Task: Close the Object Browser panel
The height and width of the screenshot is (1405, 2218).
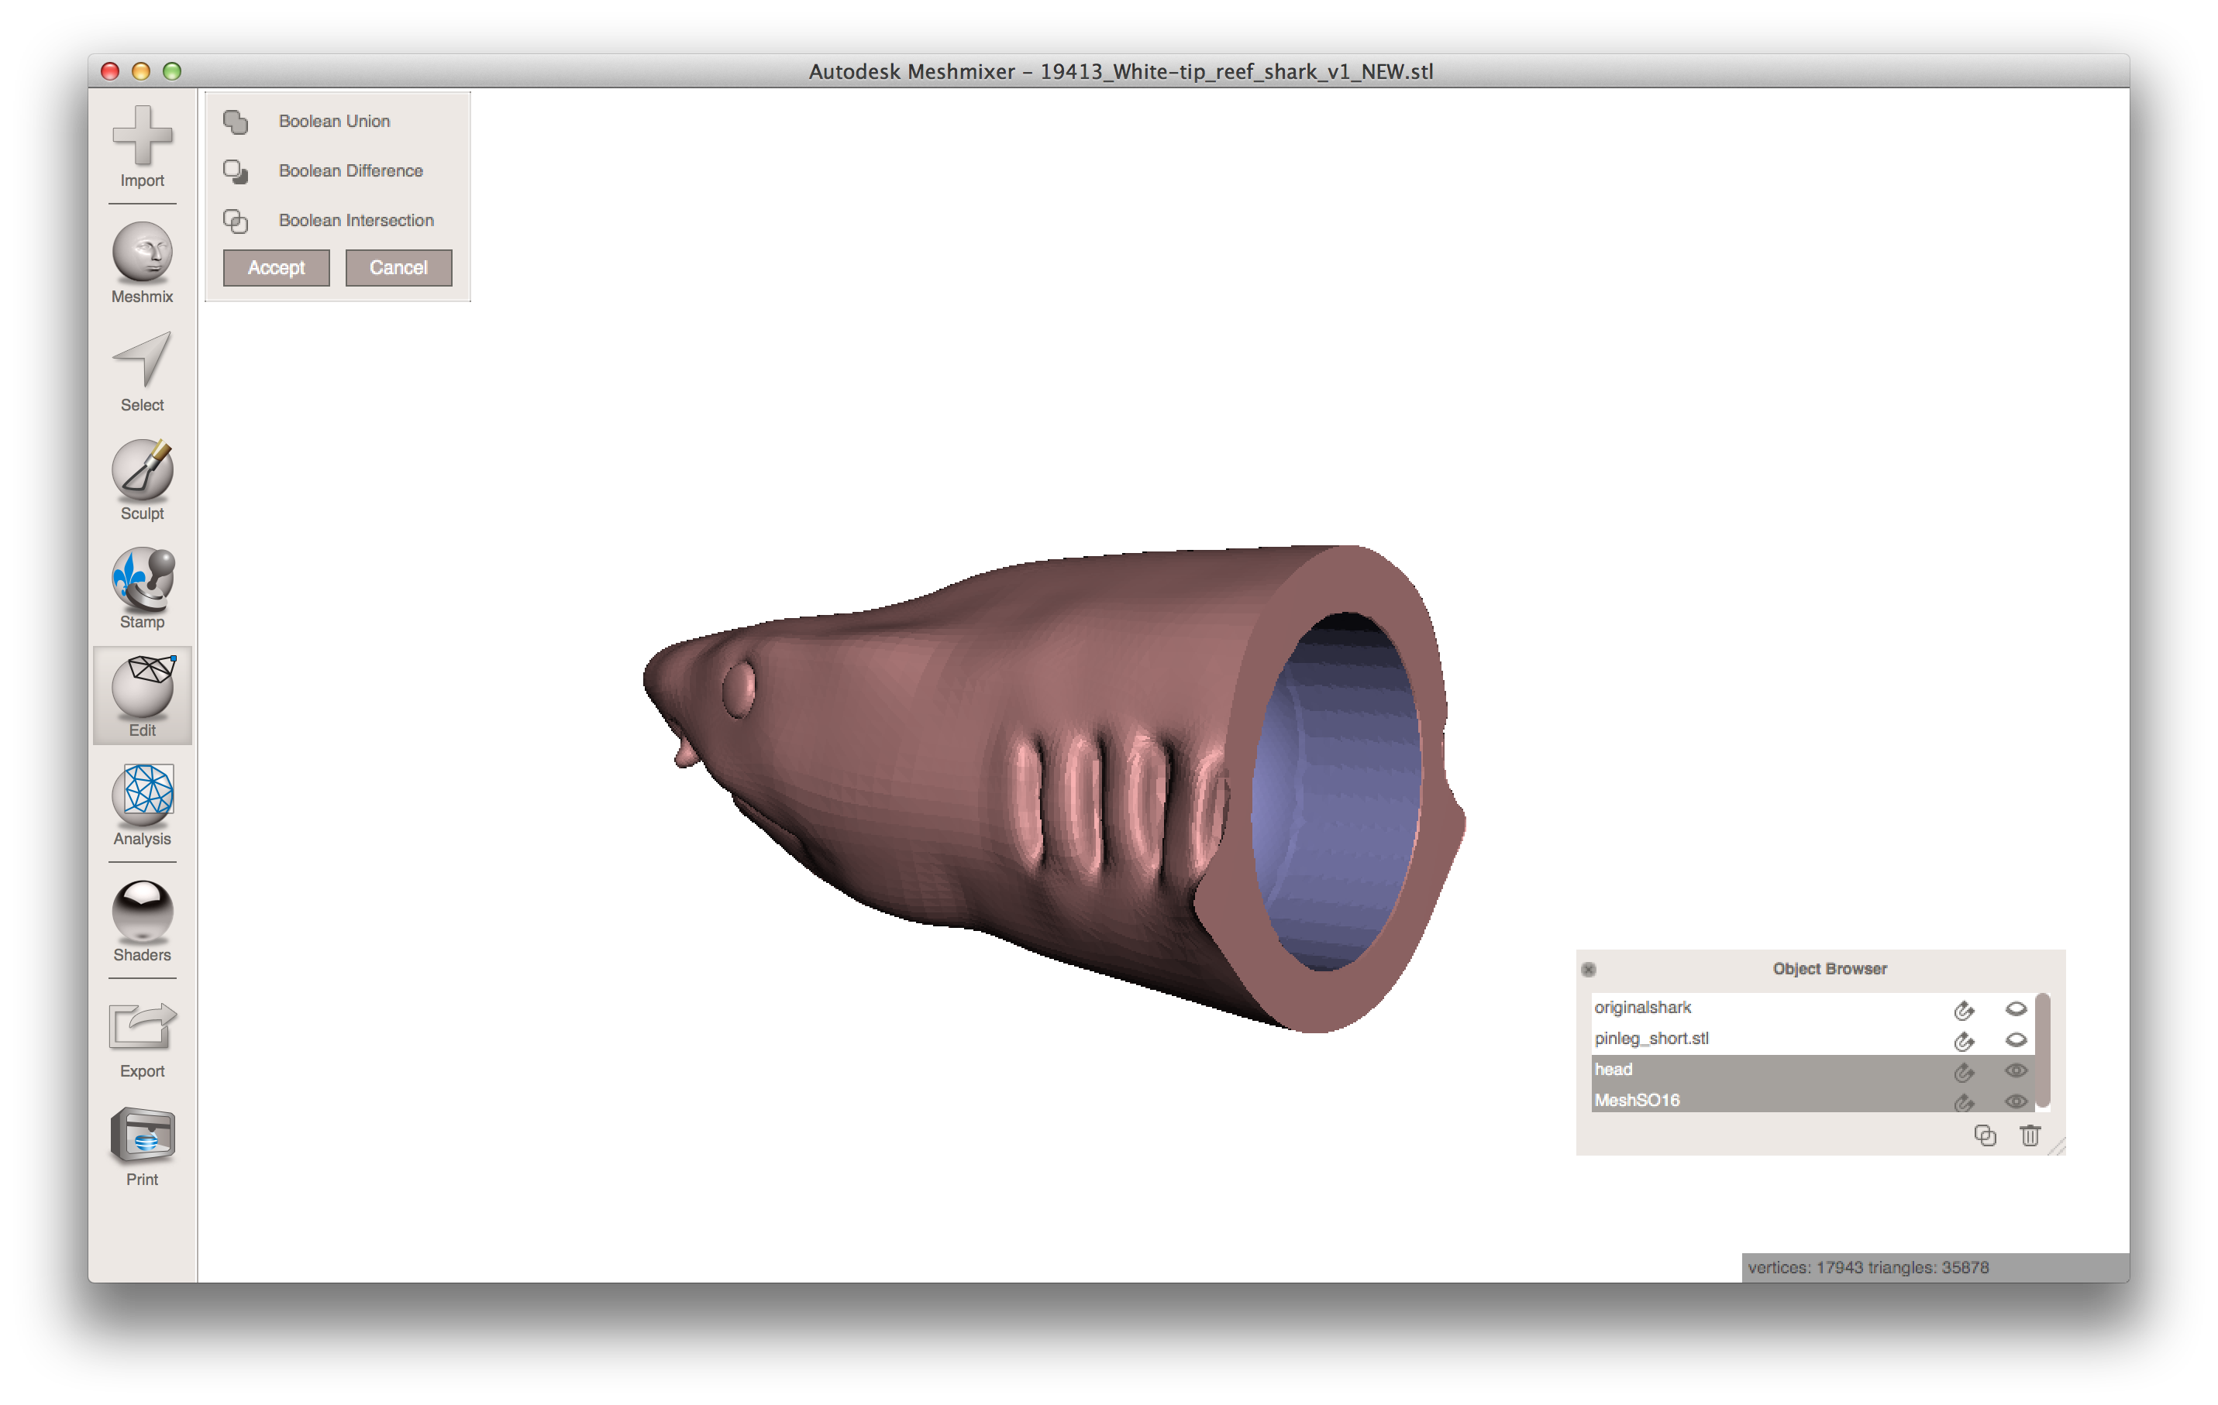Action: coord(1588,970)
